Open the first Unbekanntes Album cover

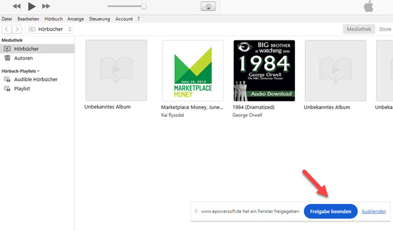116,70
